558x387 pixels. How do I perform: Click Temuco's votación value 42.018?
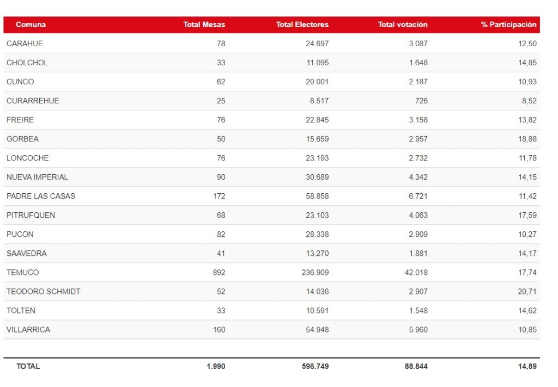pos(416,273)
